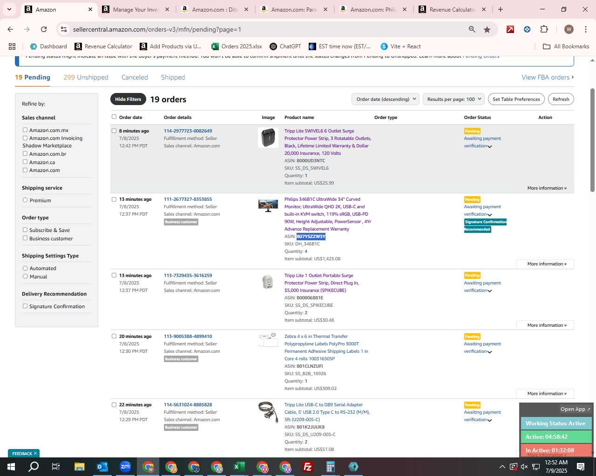The width and height of the screenshot is (596, 476).
Task: Check the Amazon.com.br filter
Action: [25, 154]
